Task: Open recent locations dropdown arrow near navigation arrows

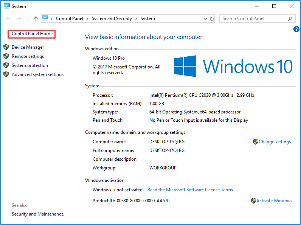Action: pyautogui.click(x=28, y=19)
